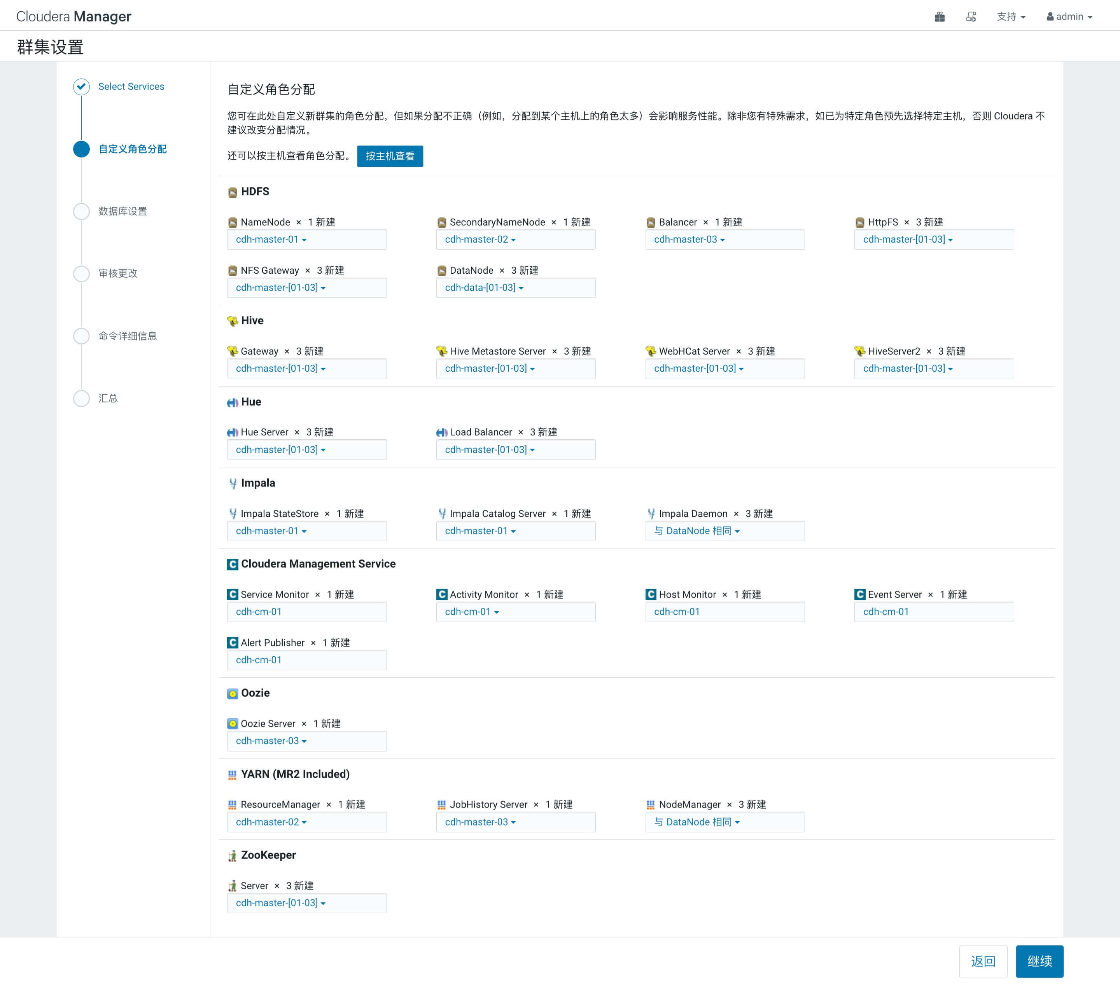Screen dimensions: 1120x986
Task: Click the 审核更改 step circle
Action: point(82,273)
